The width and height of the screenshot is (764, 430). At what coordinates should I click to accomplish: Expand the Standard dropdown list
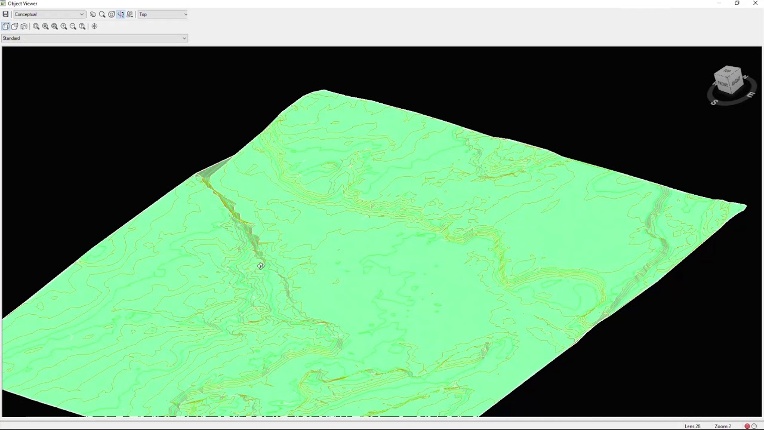tap(94, 38)
